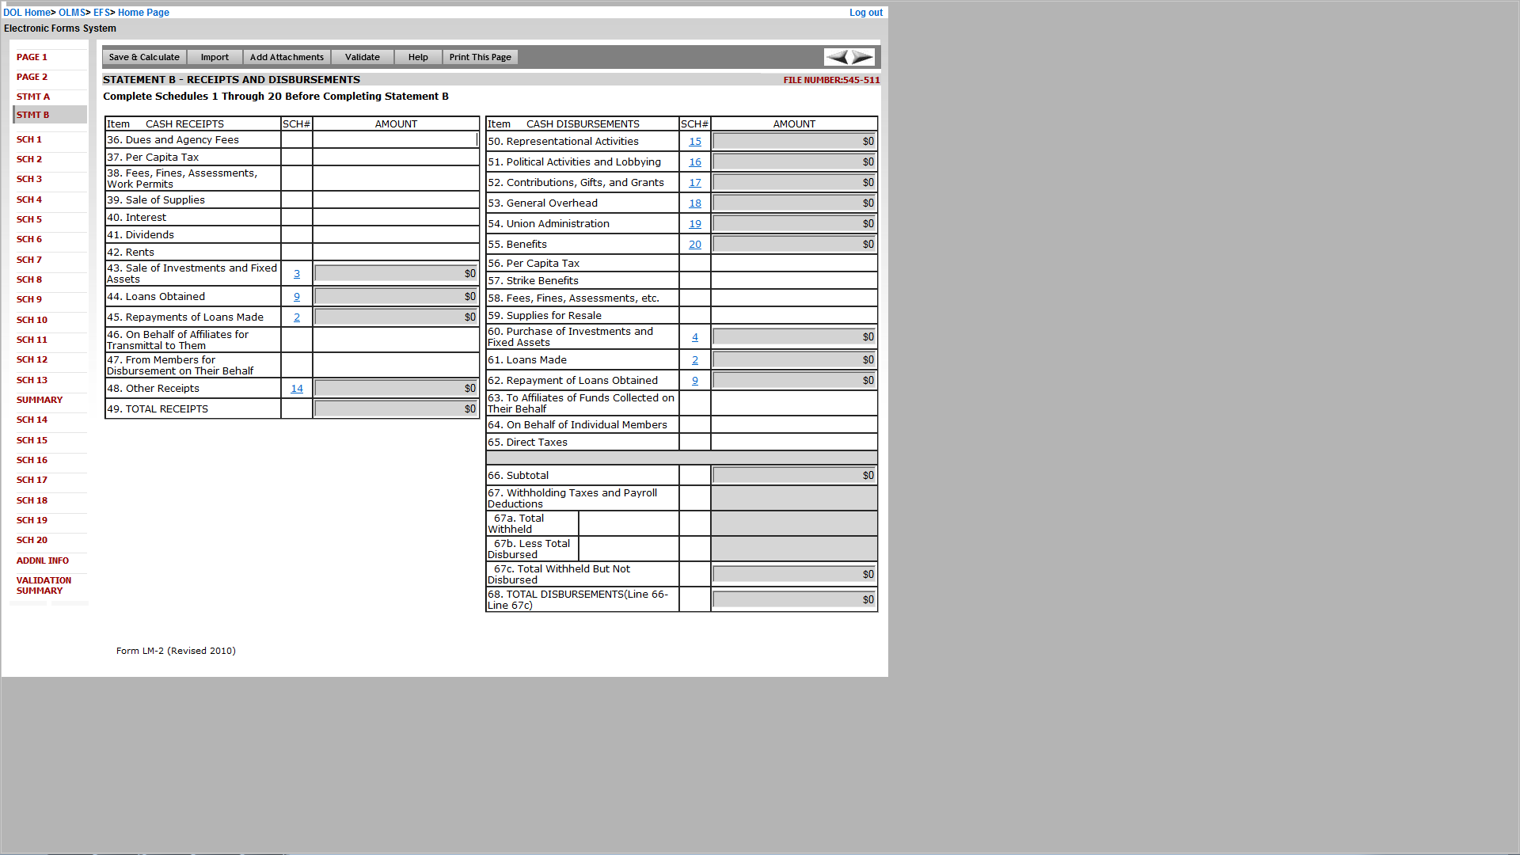
Task: Click the Dues and Agency Fees amount field
Action: tap(396, 140)
